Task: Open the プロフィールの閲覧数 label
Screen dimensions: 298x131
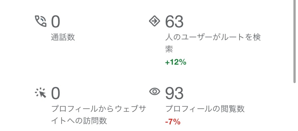Action: 205,109
